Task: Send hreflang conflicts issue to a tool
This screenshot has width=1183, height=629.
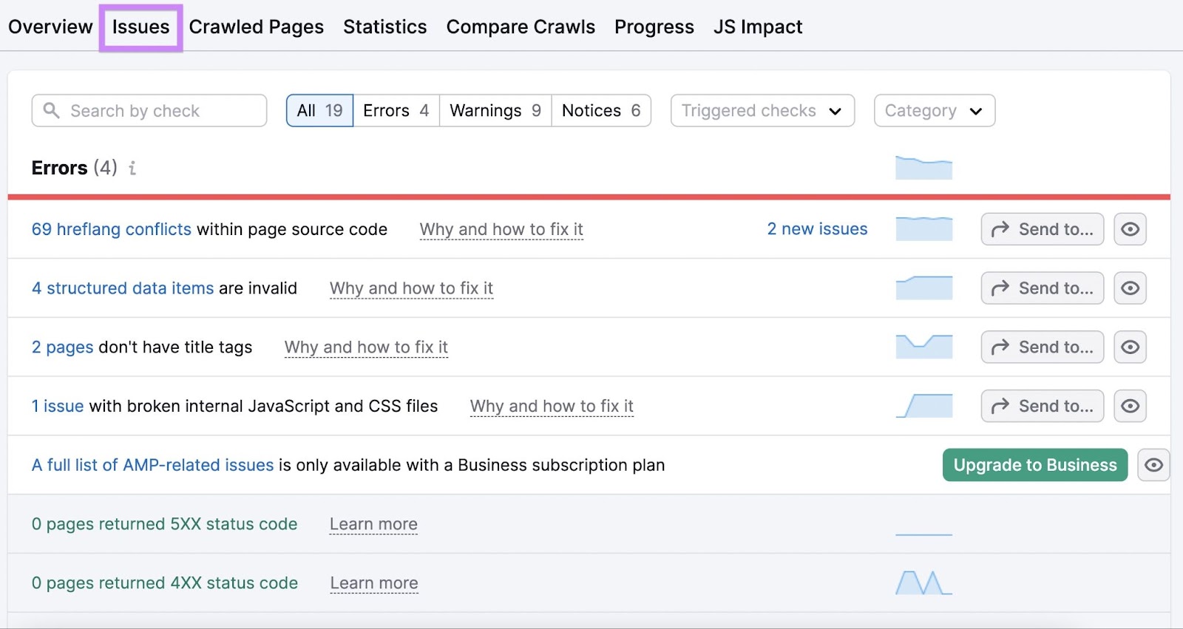Action: (x=1043, y=229)
